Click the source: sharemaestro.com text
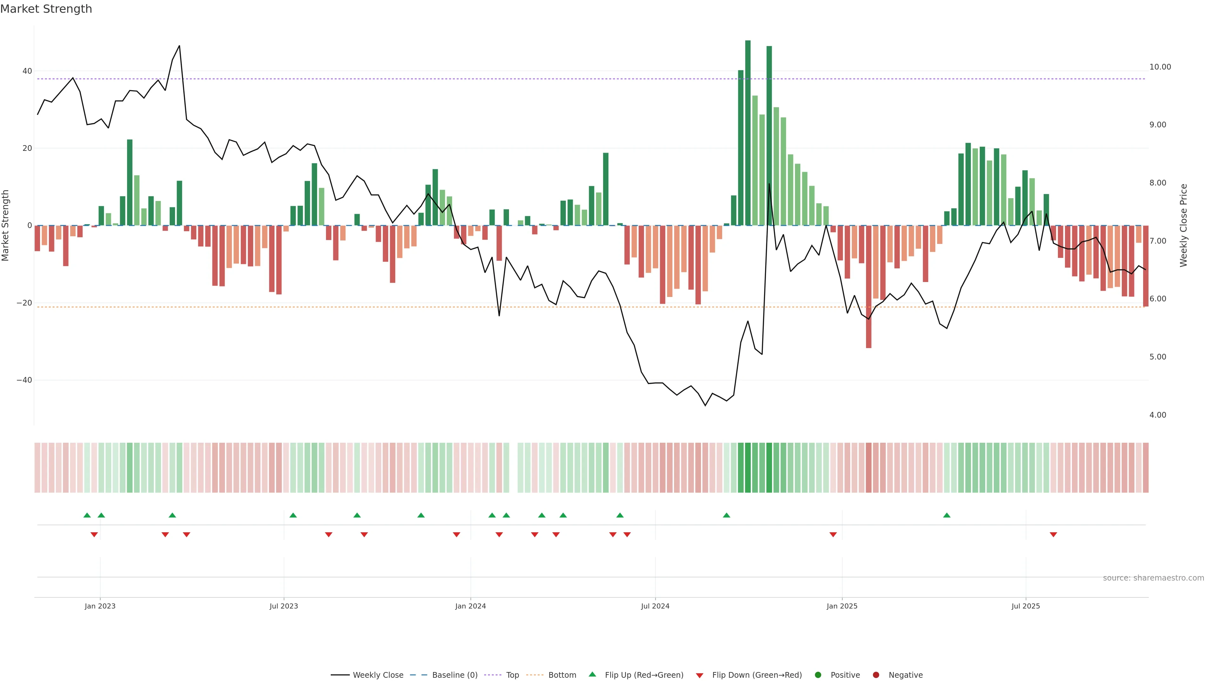 1153,578
